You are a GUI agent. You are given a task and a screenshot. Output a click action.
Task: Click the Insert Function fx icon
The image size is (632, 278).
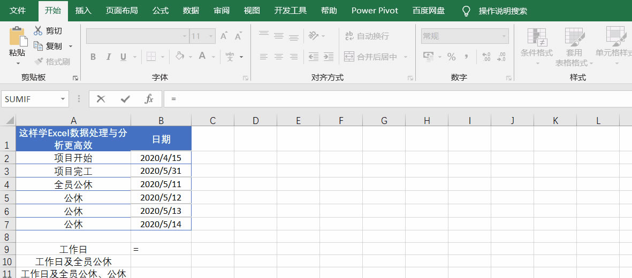tap(149, 99)
